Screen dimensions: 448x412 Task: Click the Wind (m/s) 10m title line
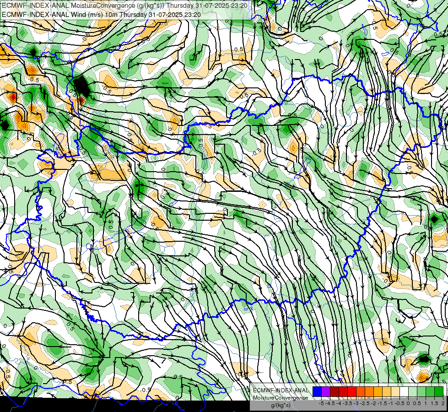click(x=101, y=14)
